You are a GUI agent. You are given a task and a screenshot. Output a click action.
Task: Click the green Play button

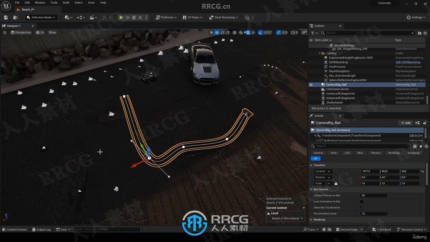[x=121, y=17]
